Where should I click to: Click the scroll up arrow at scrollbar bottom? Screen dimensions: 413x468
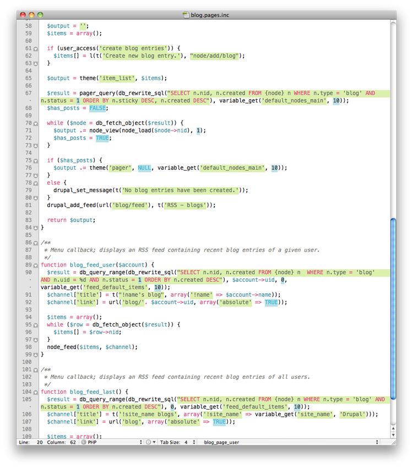coord(393,428)
